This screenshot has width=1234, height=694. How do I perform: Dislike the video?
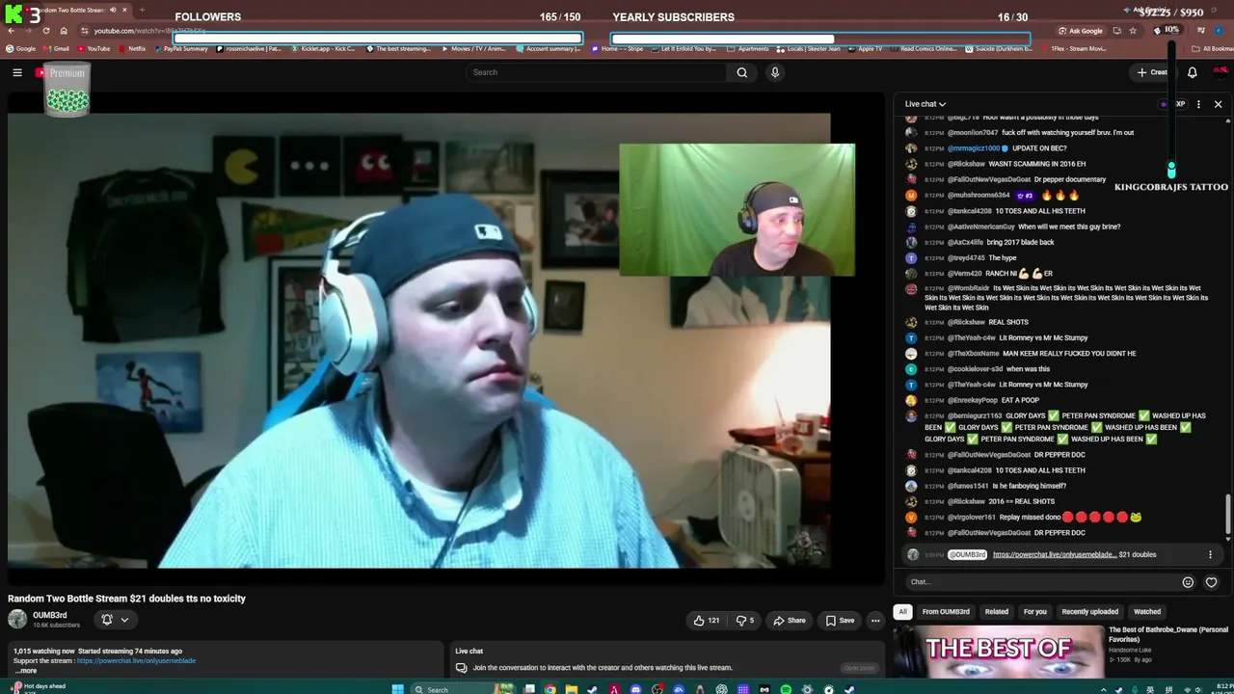pyautogui.click(x=745, y=621)
